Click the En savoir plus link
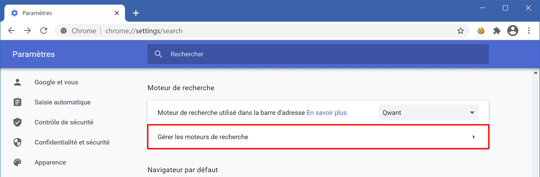Image resolution: width=540 pixels, height=177 pixels. [x=326, y=112]
